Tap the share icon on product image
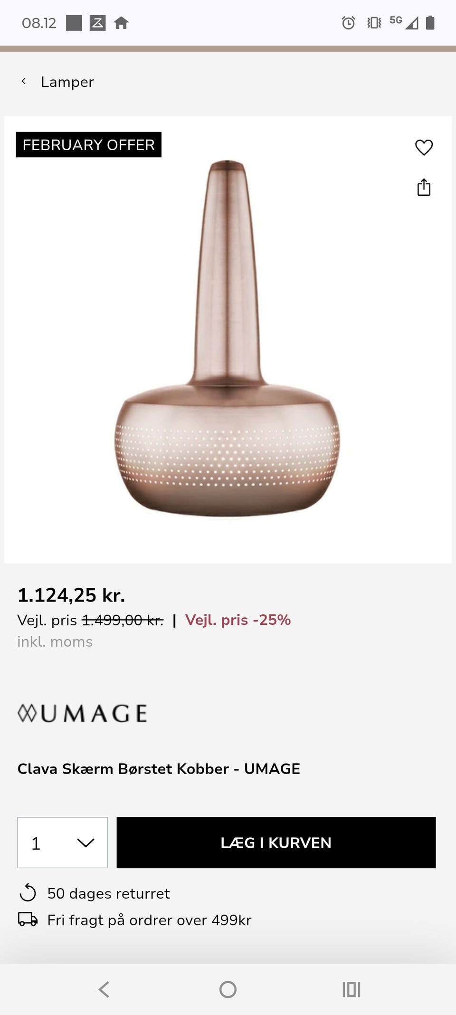 (424, 187)
